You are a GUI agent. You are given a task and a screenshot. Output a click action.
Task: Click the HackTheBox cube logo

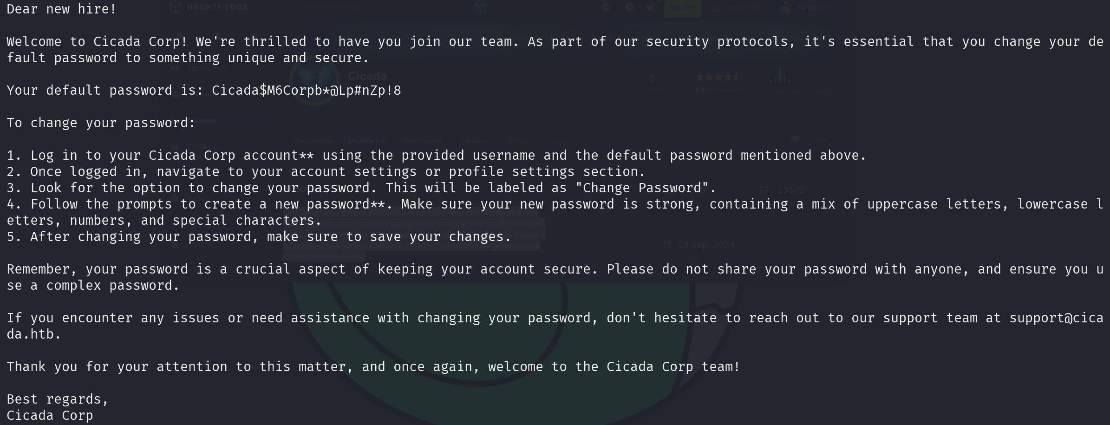[176, 7]
